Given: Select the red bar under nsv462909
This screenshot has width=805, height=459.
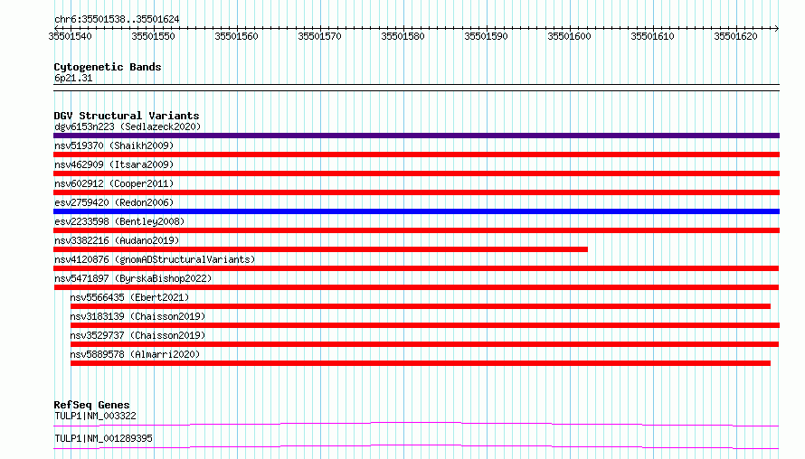Looking at the screenshot, I should [416, 173].
